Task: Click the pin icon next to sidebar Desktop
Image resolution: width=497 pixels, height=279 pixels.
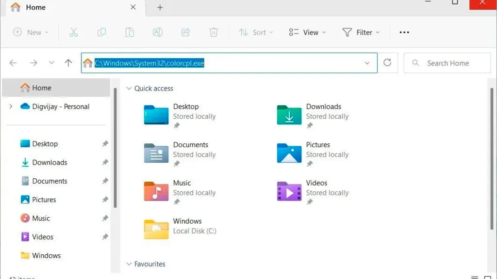Action: 105,143
